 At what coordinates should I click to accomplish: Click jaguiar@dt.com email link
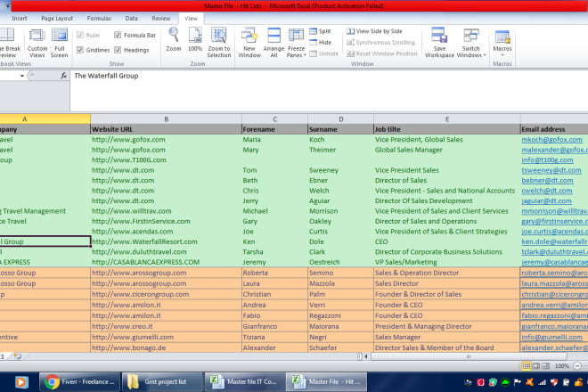[546, 200]
